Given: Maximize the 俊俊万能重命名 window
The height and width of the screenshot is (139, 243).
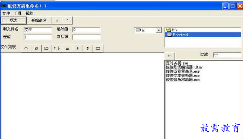Looking at the screenshot, I should (x=232, y=6).
